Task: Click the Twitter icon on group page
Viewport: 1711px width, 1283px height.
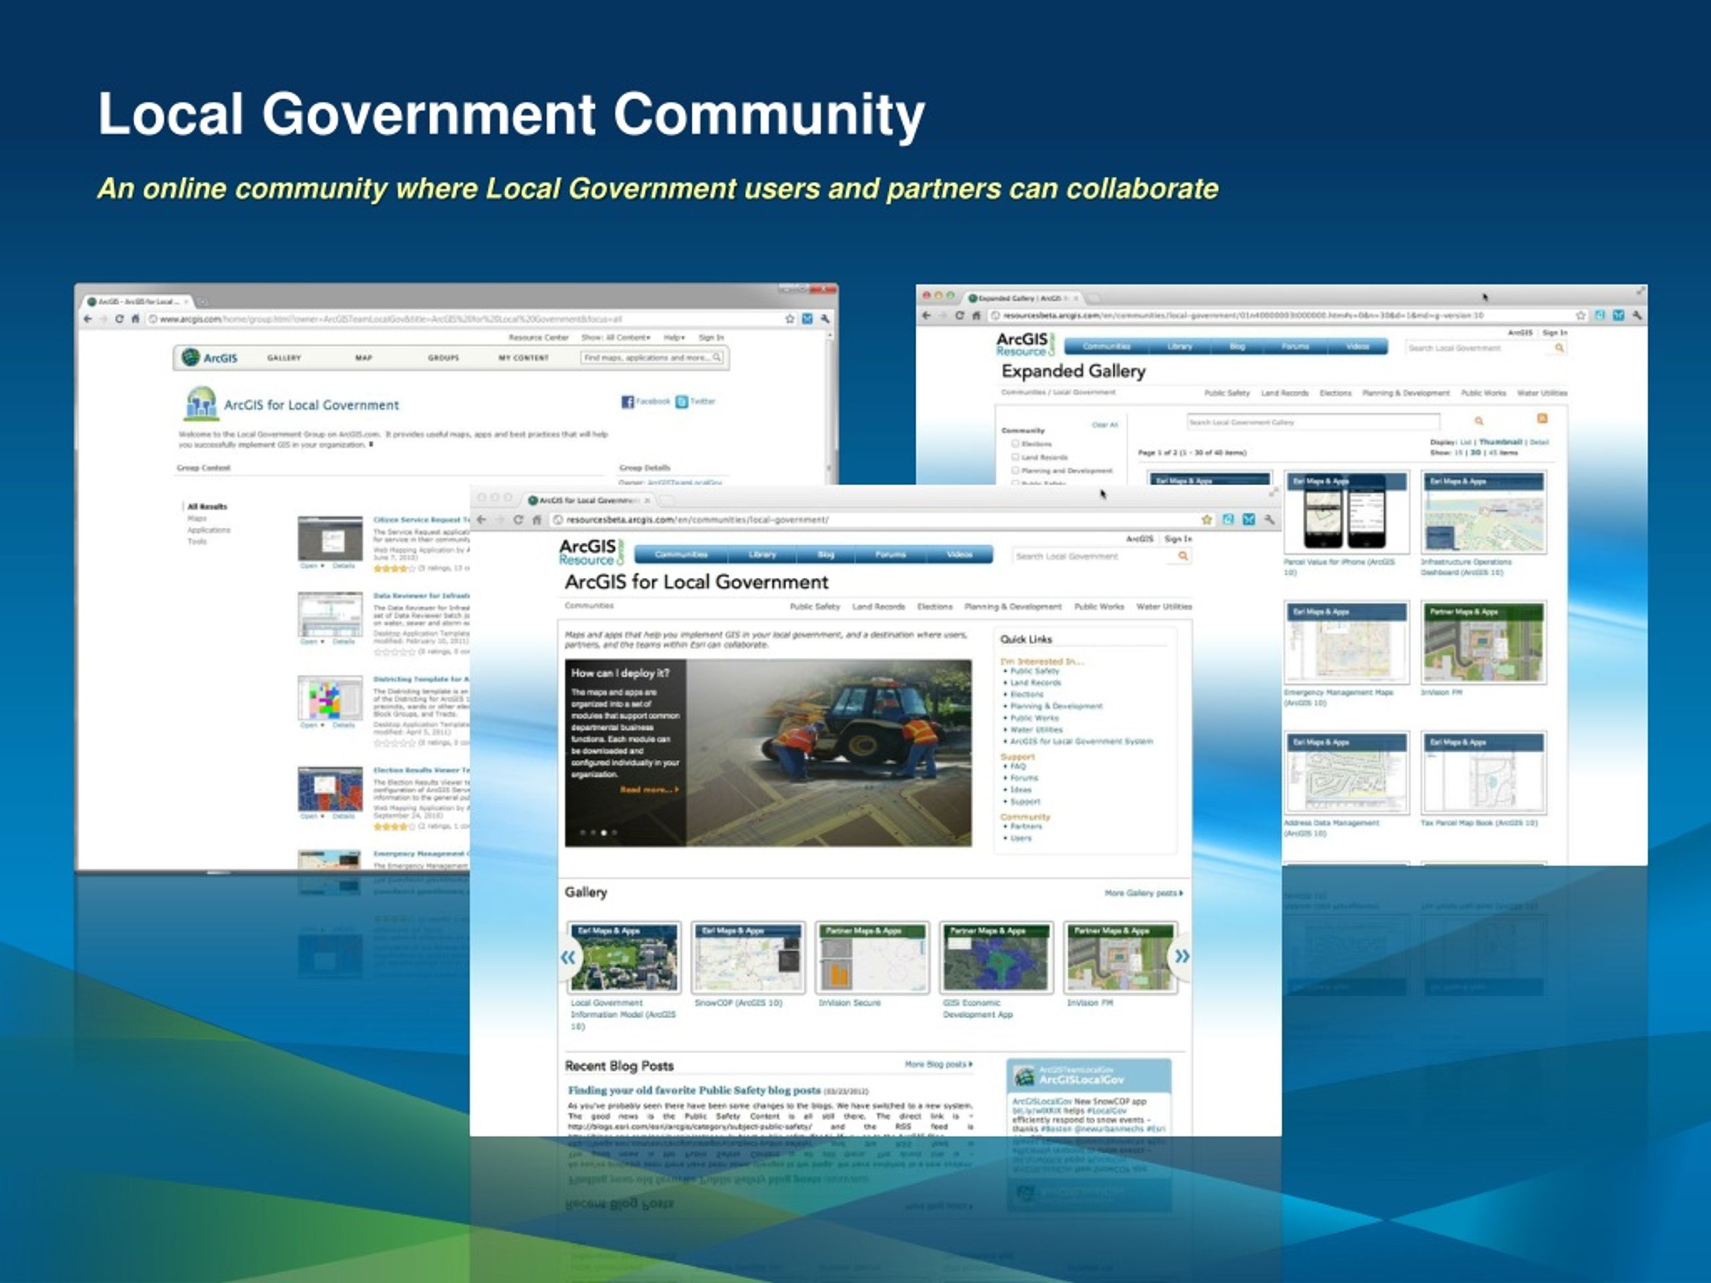Action: click(682, 402)
